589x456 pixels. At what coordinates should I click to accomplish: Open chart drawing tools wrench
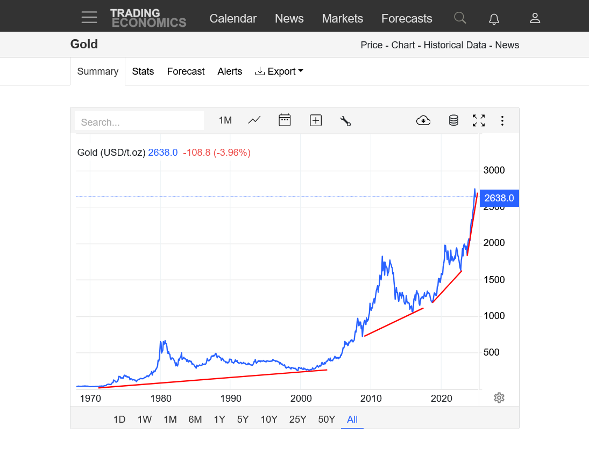tap(345, 121)
